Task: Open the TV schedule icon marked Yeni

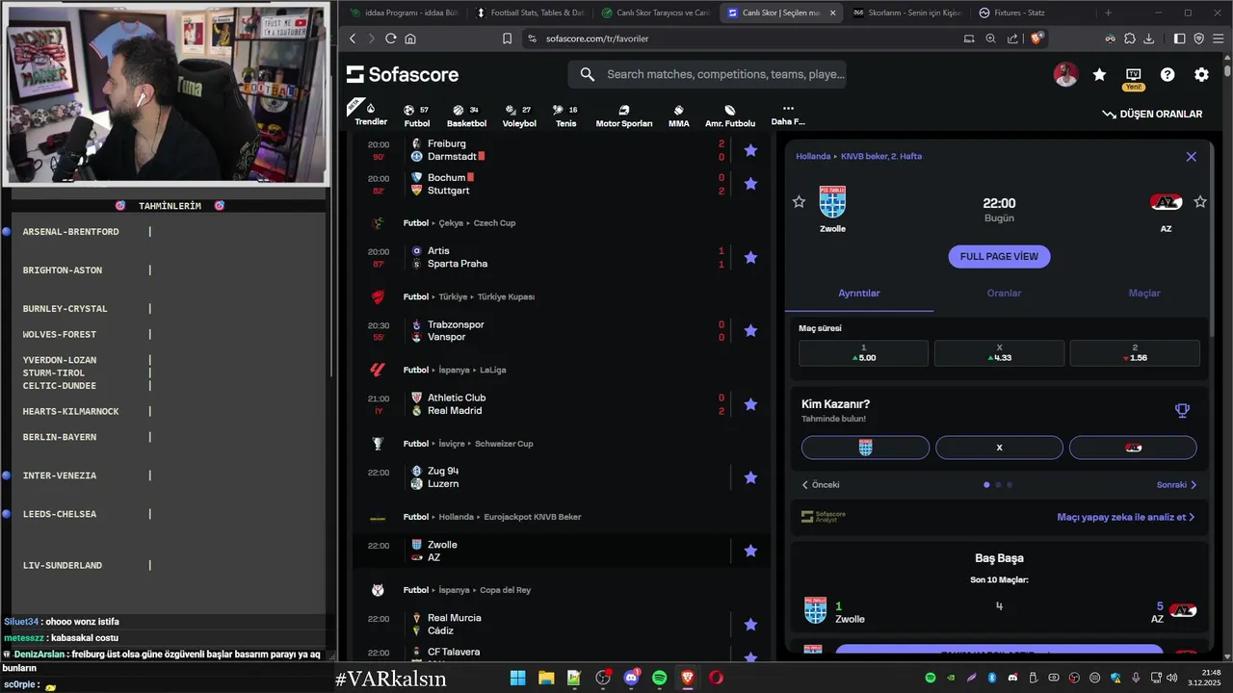Action: (1133, 75)
